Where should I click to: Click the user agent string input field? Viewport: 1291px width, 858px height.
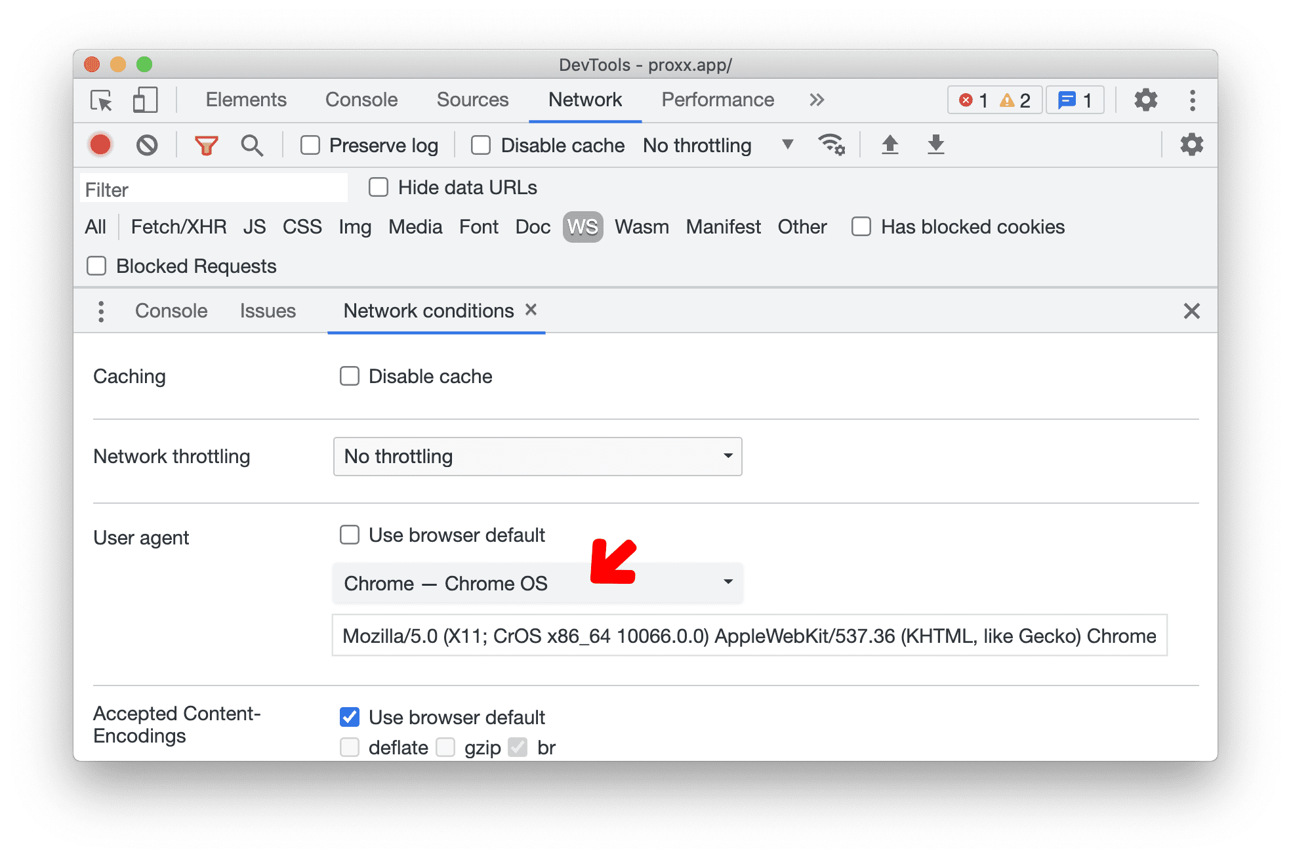750,635
